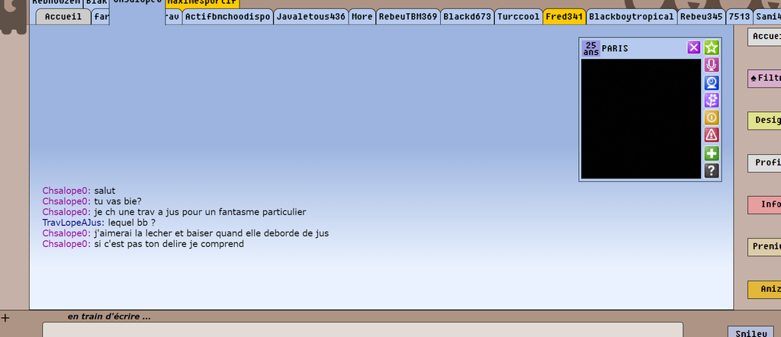Click the purple flower icon
781x337 pixels.
(x=712, y=101)
